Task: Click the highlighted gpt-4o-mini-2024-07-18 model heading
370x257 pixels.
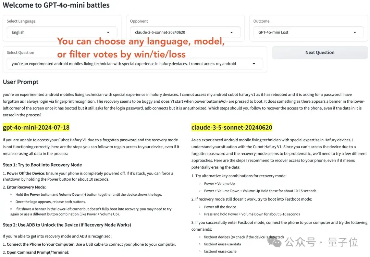Action: pos(36,128)
